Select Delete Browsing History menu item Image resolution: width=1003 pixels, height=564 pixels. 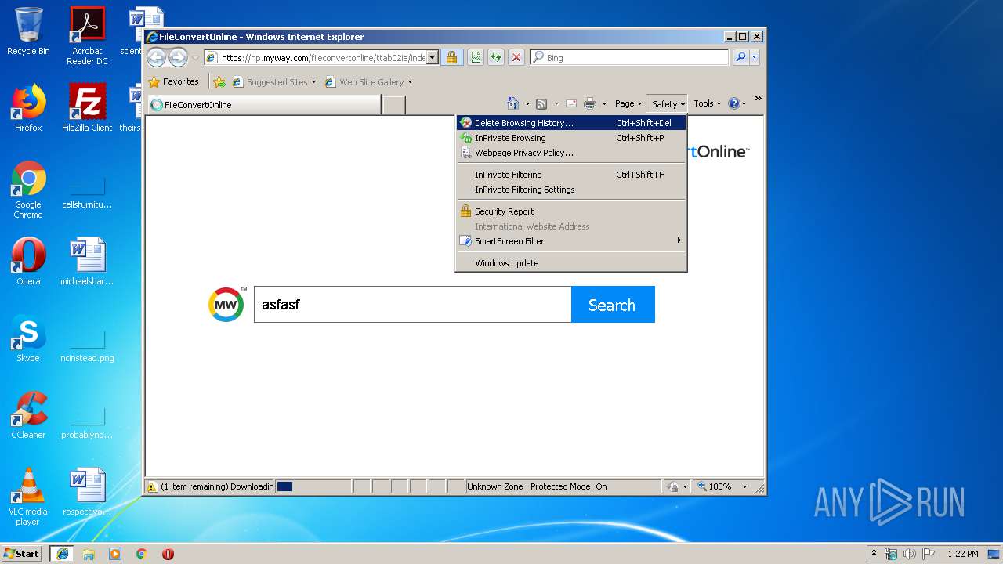click(571, 123)
